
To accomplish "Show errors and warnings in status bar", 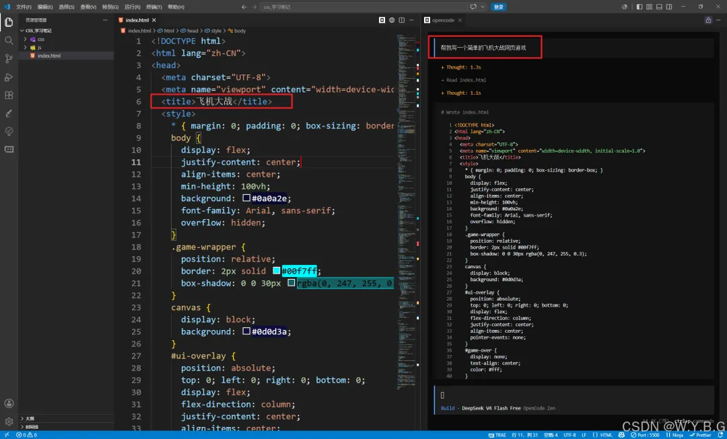I will [26, 435].
